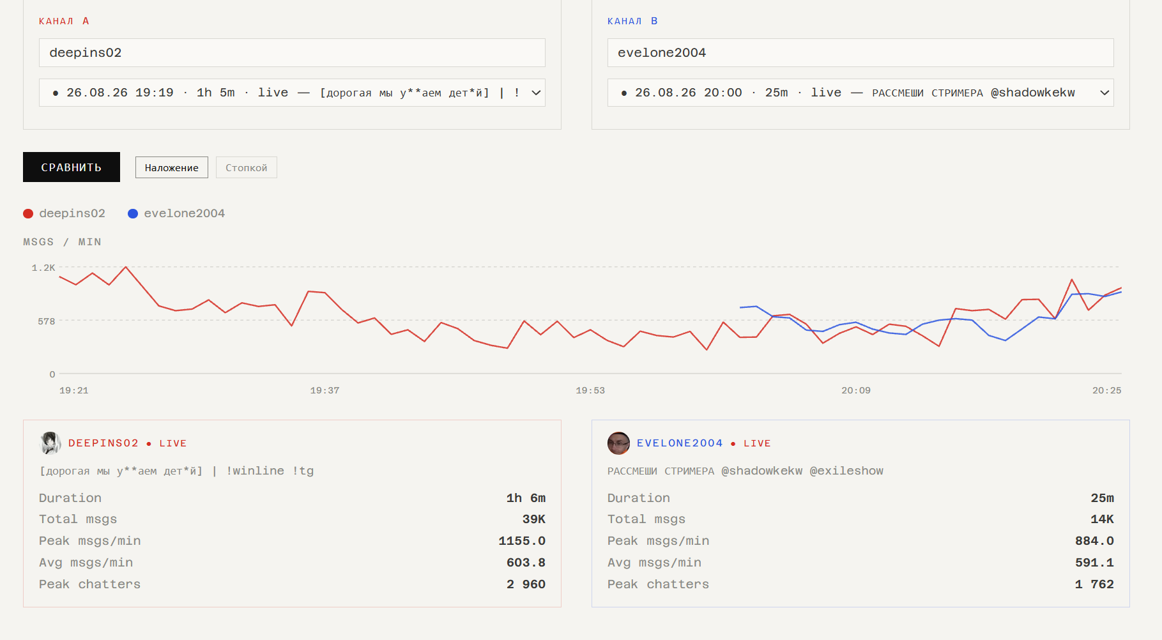The width and height of the screenshot is (1162, 640).
Task: Expand the 26.08.26 19:19 stream dropdown
Action: pyautogui.click(x=292, y=93)
